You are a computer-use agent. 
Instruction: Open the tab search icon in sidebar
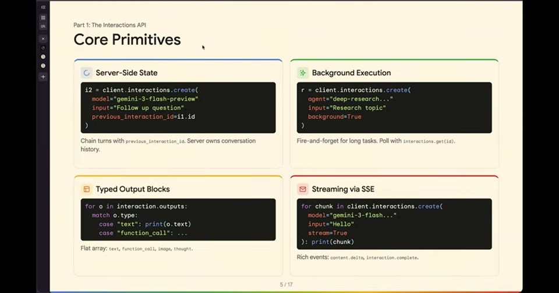(43, 26)
